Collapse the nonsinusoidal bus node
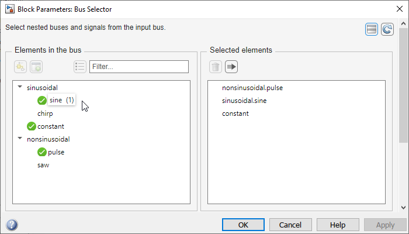The image size is (409, 234). 20,139
